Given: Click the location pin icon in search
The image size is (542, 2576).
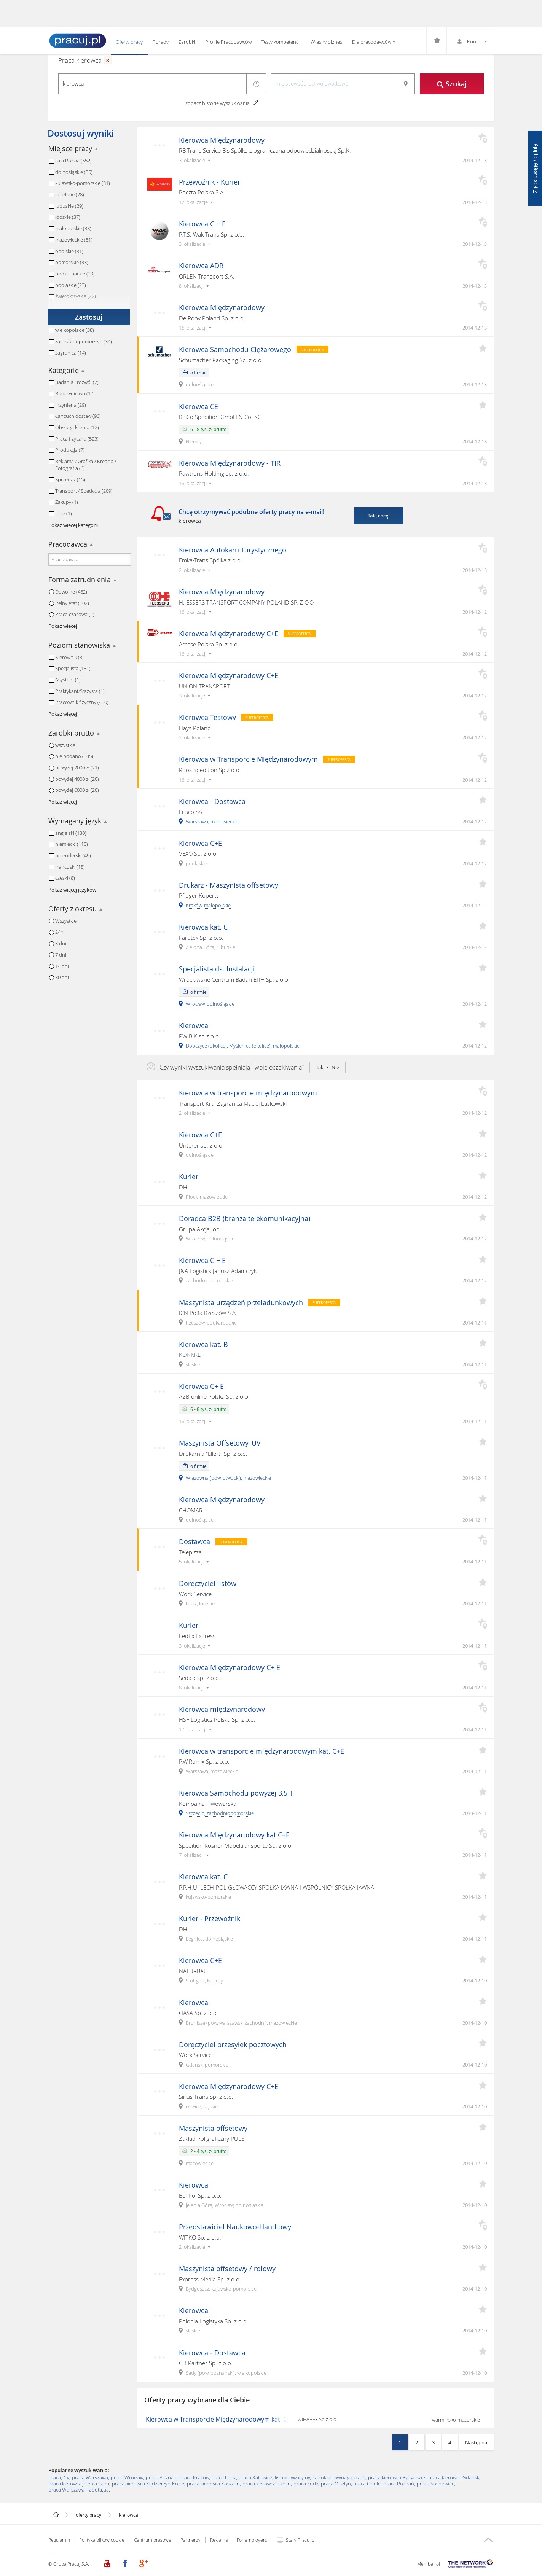Looking at the screenshot, I should coord(405,84).
